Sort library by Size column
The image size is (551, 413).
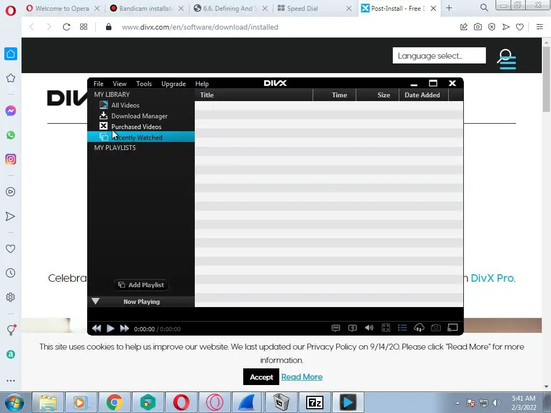coord(378,95)
